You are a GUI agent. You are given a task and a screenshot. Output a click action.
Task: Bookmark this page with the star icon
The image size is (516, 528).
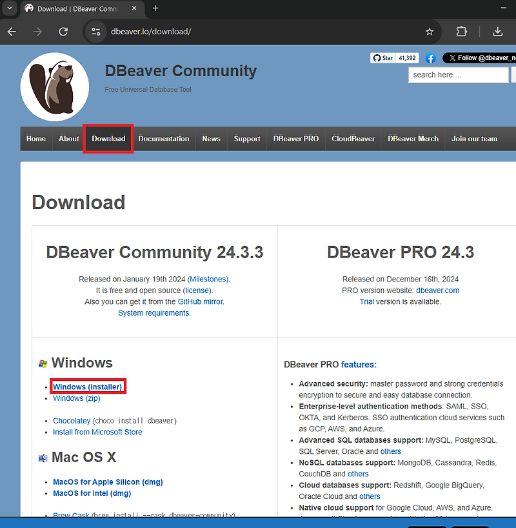tap(430, 32)
